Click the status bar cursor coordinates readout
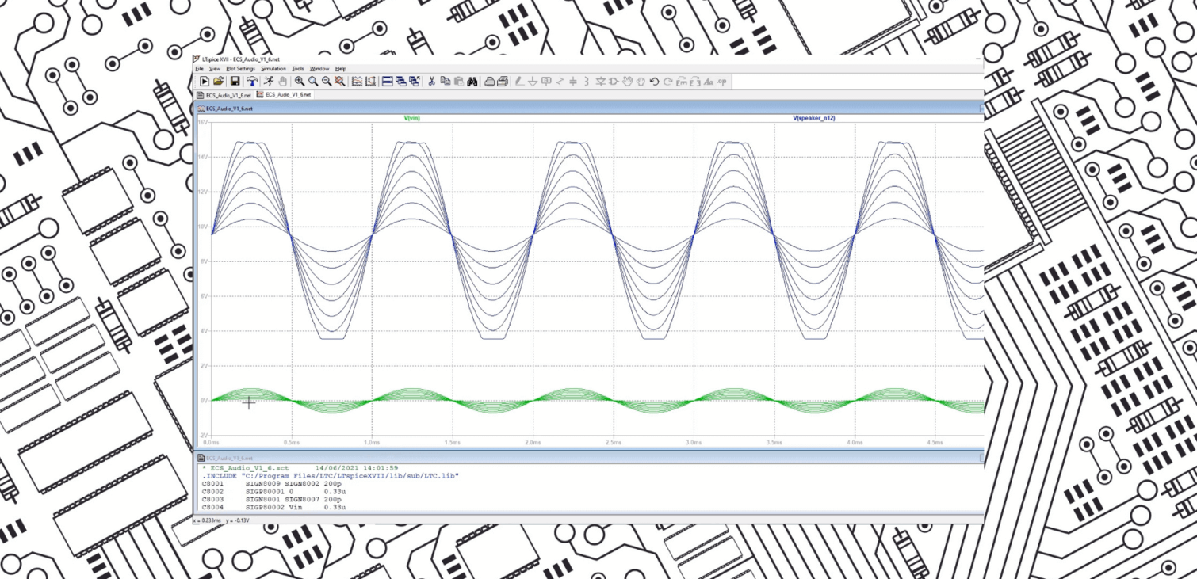 (223, 520)
